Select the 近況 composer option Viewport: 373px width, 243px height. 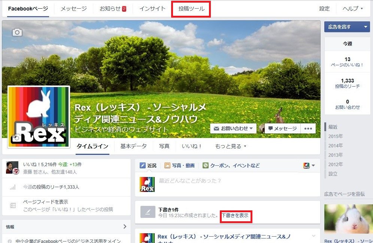point(148,165)
